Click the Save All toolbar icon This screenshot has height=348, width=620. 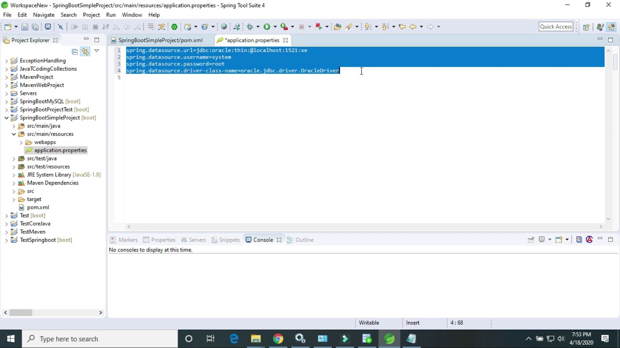35,27
